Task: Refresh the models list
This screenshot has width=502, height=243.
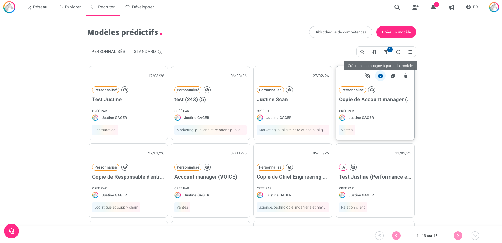Action: tap(398, 52)
